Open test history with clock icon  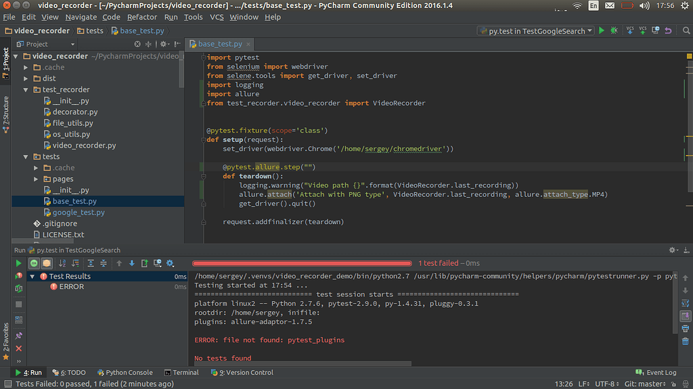coord(157,263)
